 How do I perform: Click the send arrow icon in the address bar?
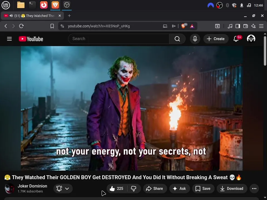pos(174,26)
